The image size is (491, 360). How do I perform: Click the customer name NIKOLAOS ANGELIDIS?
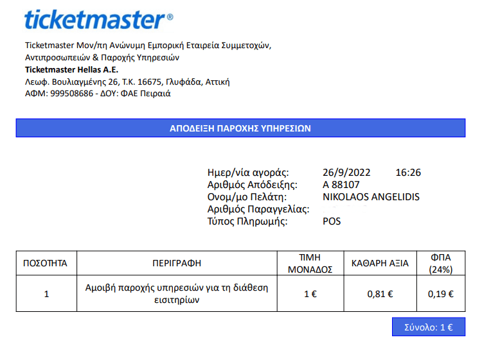coord(371,196)
